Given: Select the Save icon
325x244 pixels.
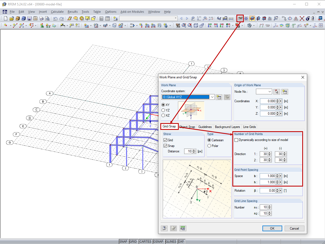Looking at the screenshot, I should click(x=29, y=18).
